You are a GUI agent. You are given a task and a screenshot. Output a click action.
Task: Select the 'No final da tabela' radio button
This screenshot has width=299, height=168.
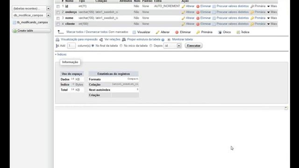93,46
